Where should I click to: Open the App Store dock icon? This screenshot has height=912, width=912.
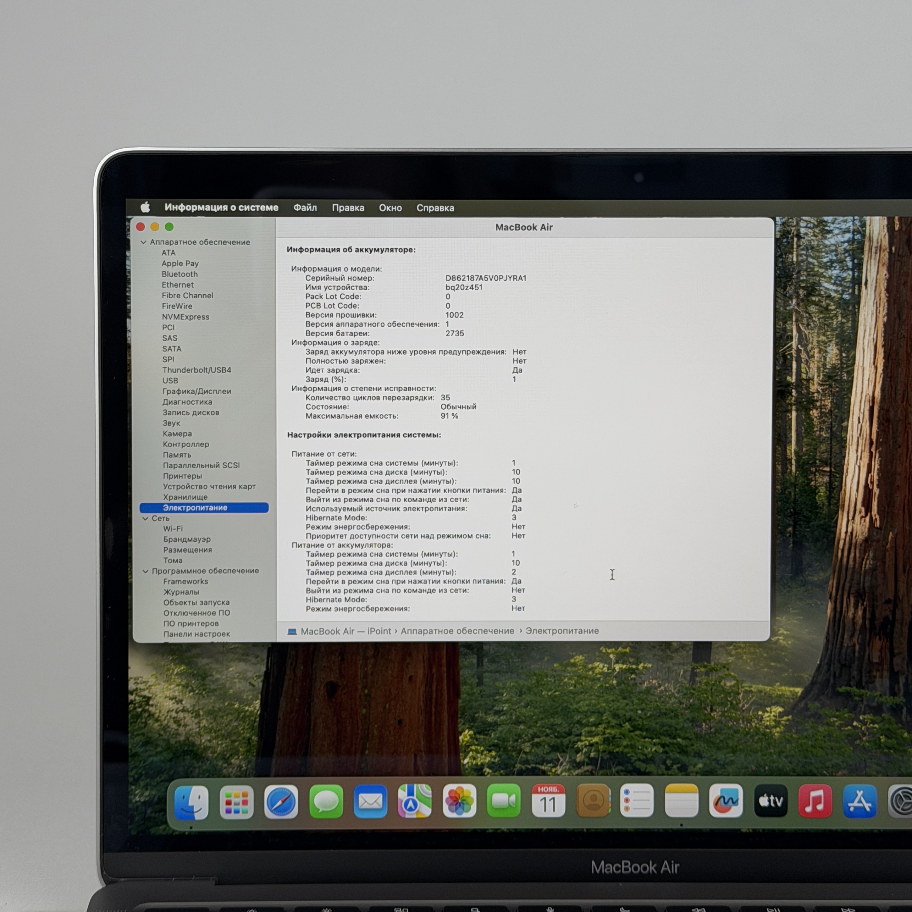pyautogui.click(x=860, y=801)
